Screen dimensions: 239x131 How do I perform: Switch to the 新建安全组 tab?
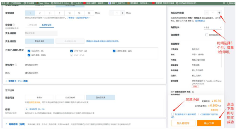point(47,25)
